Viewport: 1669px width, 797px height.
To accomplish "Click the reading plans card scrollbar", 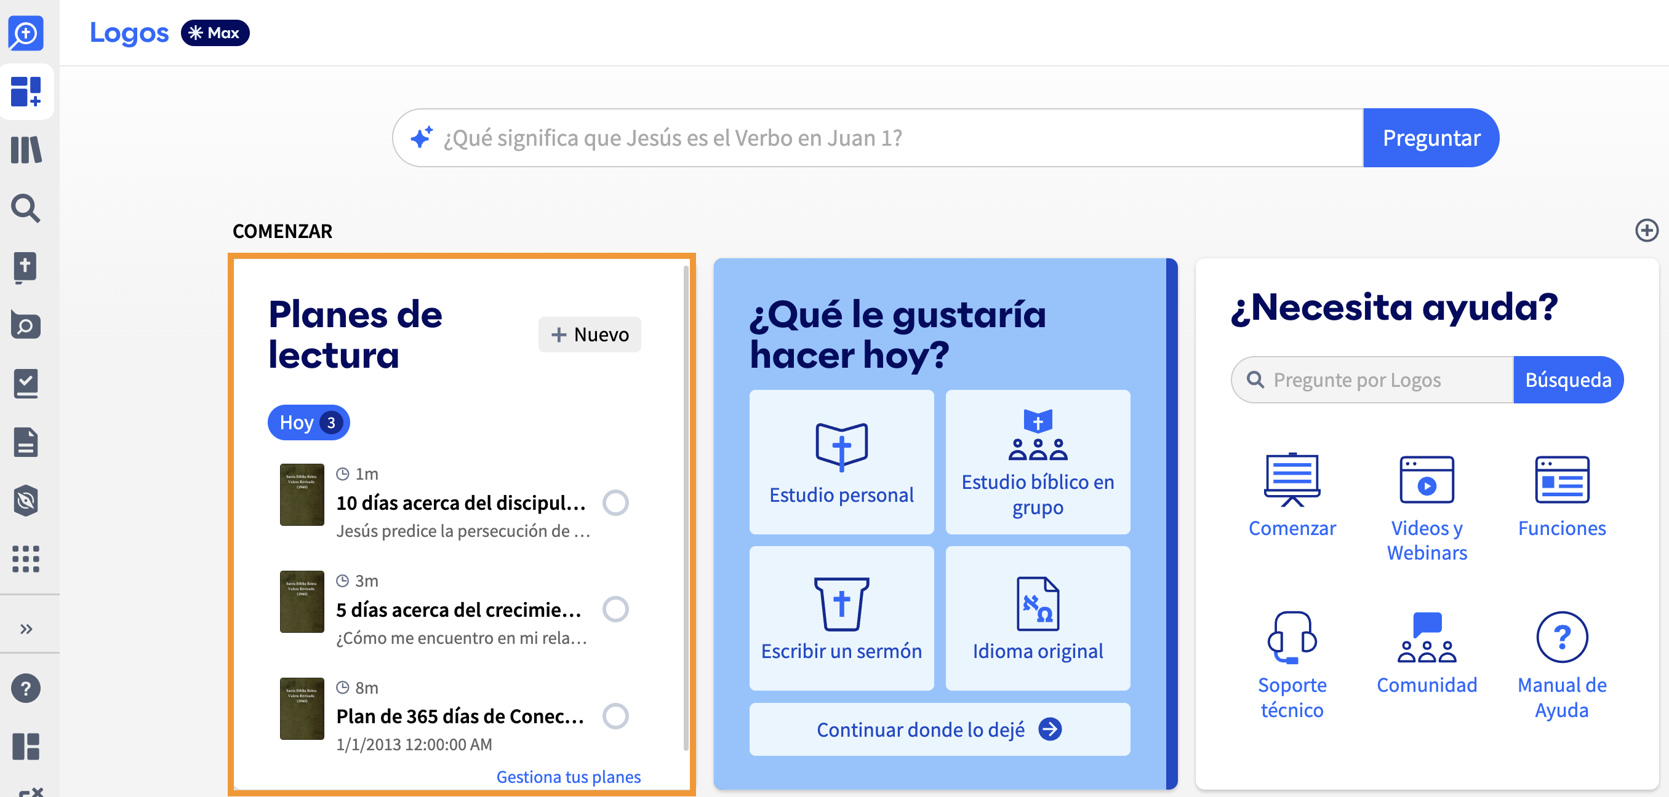I will tap(686, 508).
